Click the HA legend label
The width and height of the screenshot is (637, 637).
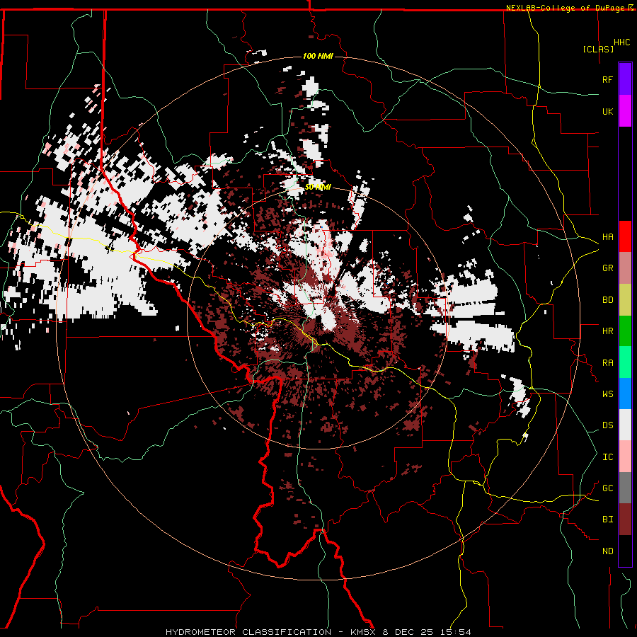click(x=607, y=236)
